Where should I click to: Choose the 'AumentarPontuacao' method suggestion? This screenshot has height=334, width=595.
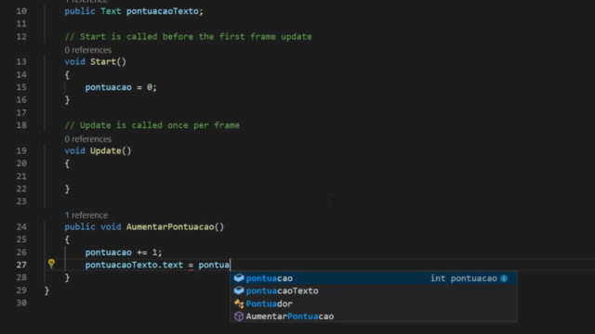(374, 316)
